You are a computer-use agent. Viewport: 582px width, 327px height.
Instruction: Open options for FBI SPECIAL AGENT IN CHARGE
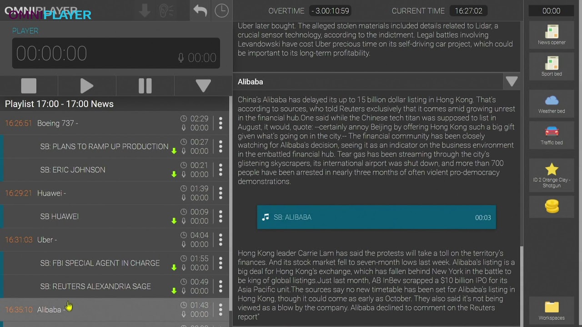tap(221, 263)
